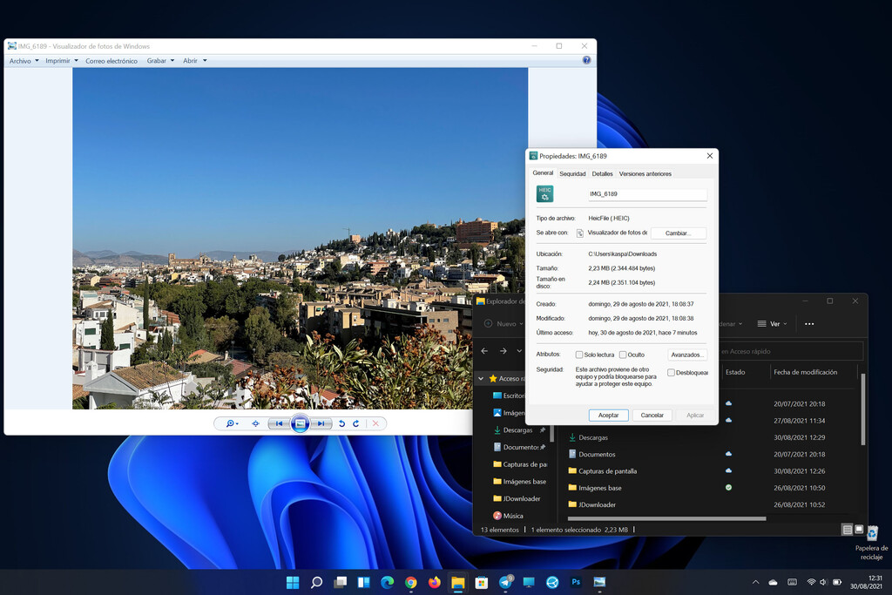Image resolution: width=892 pixels, height=595 pixels.
Task: Switch Explorer to details view icon
Action: pyautogui.click(x=847, y=530)
